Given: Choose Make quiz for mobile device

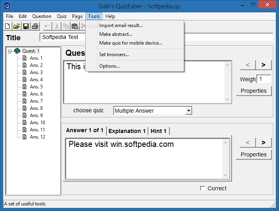Looking at the screenshot, I should pos(135,43).
